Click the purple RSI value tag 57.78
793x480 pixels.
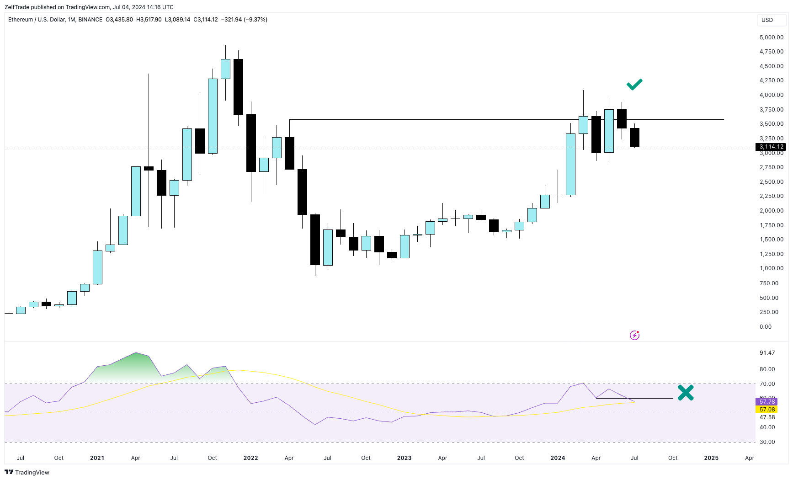[767, 402]
